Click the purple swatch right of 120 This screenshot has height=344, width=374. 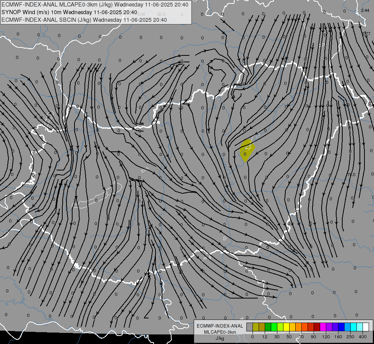point(329,327)
